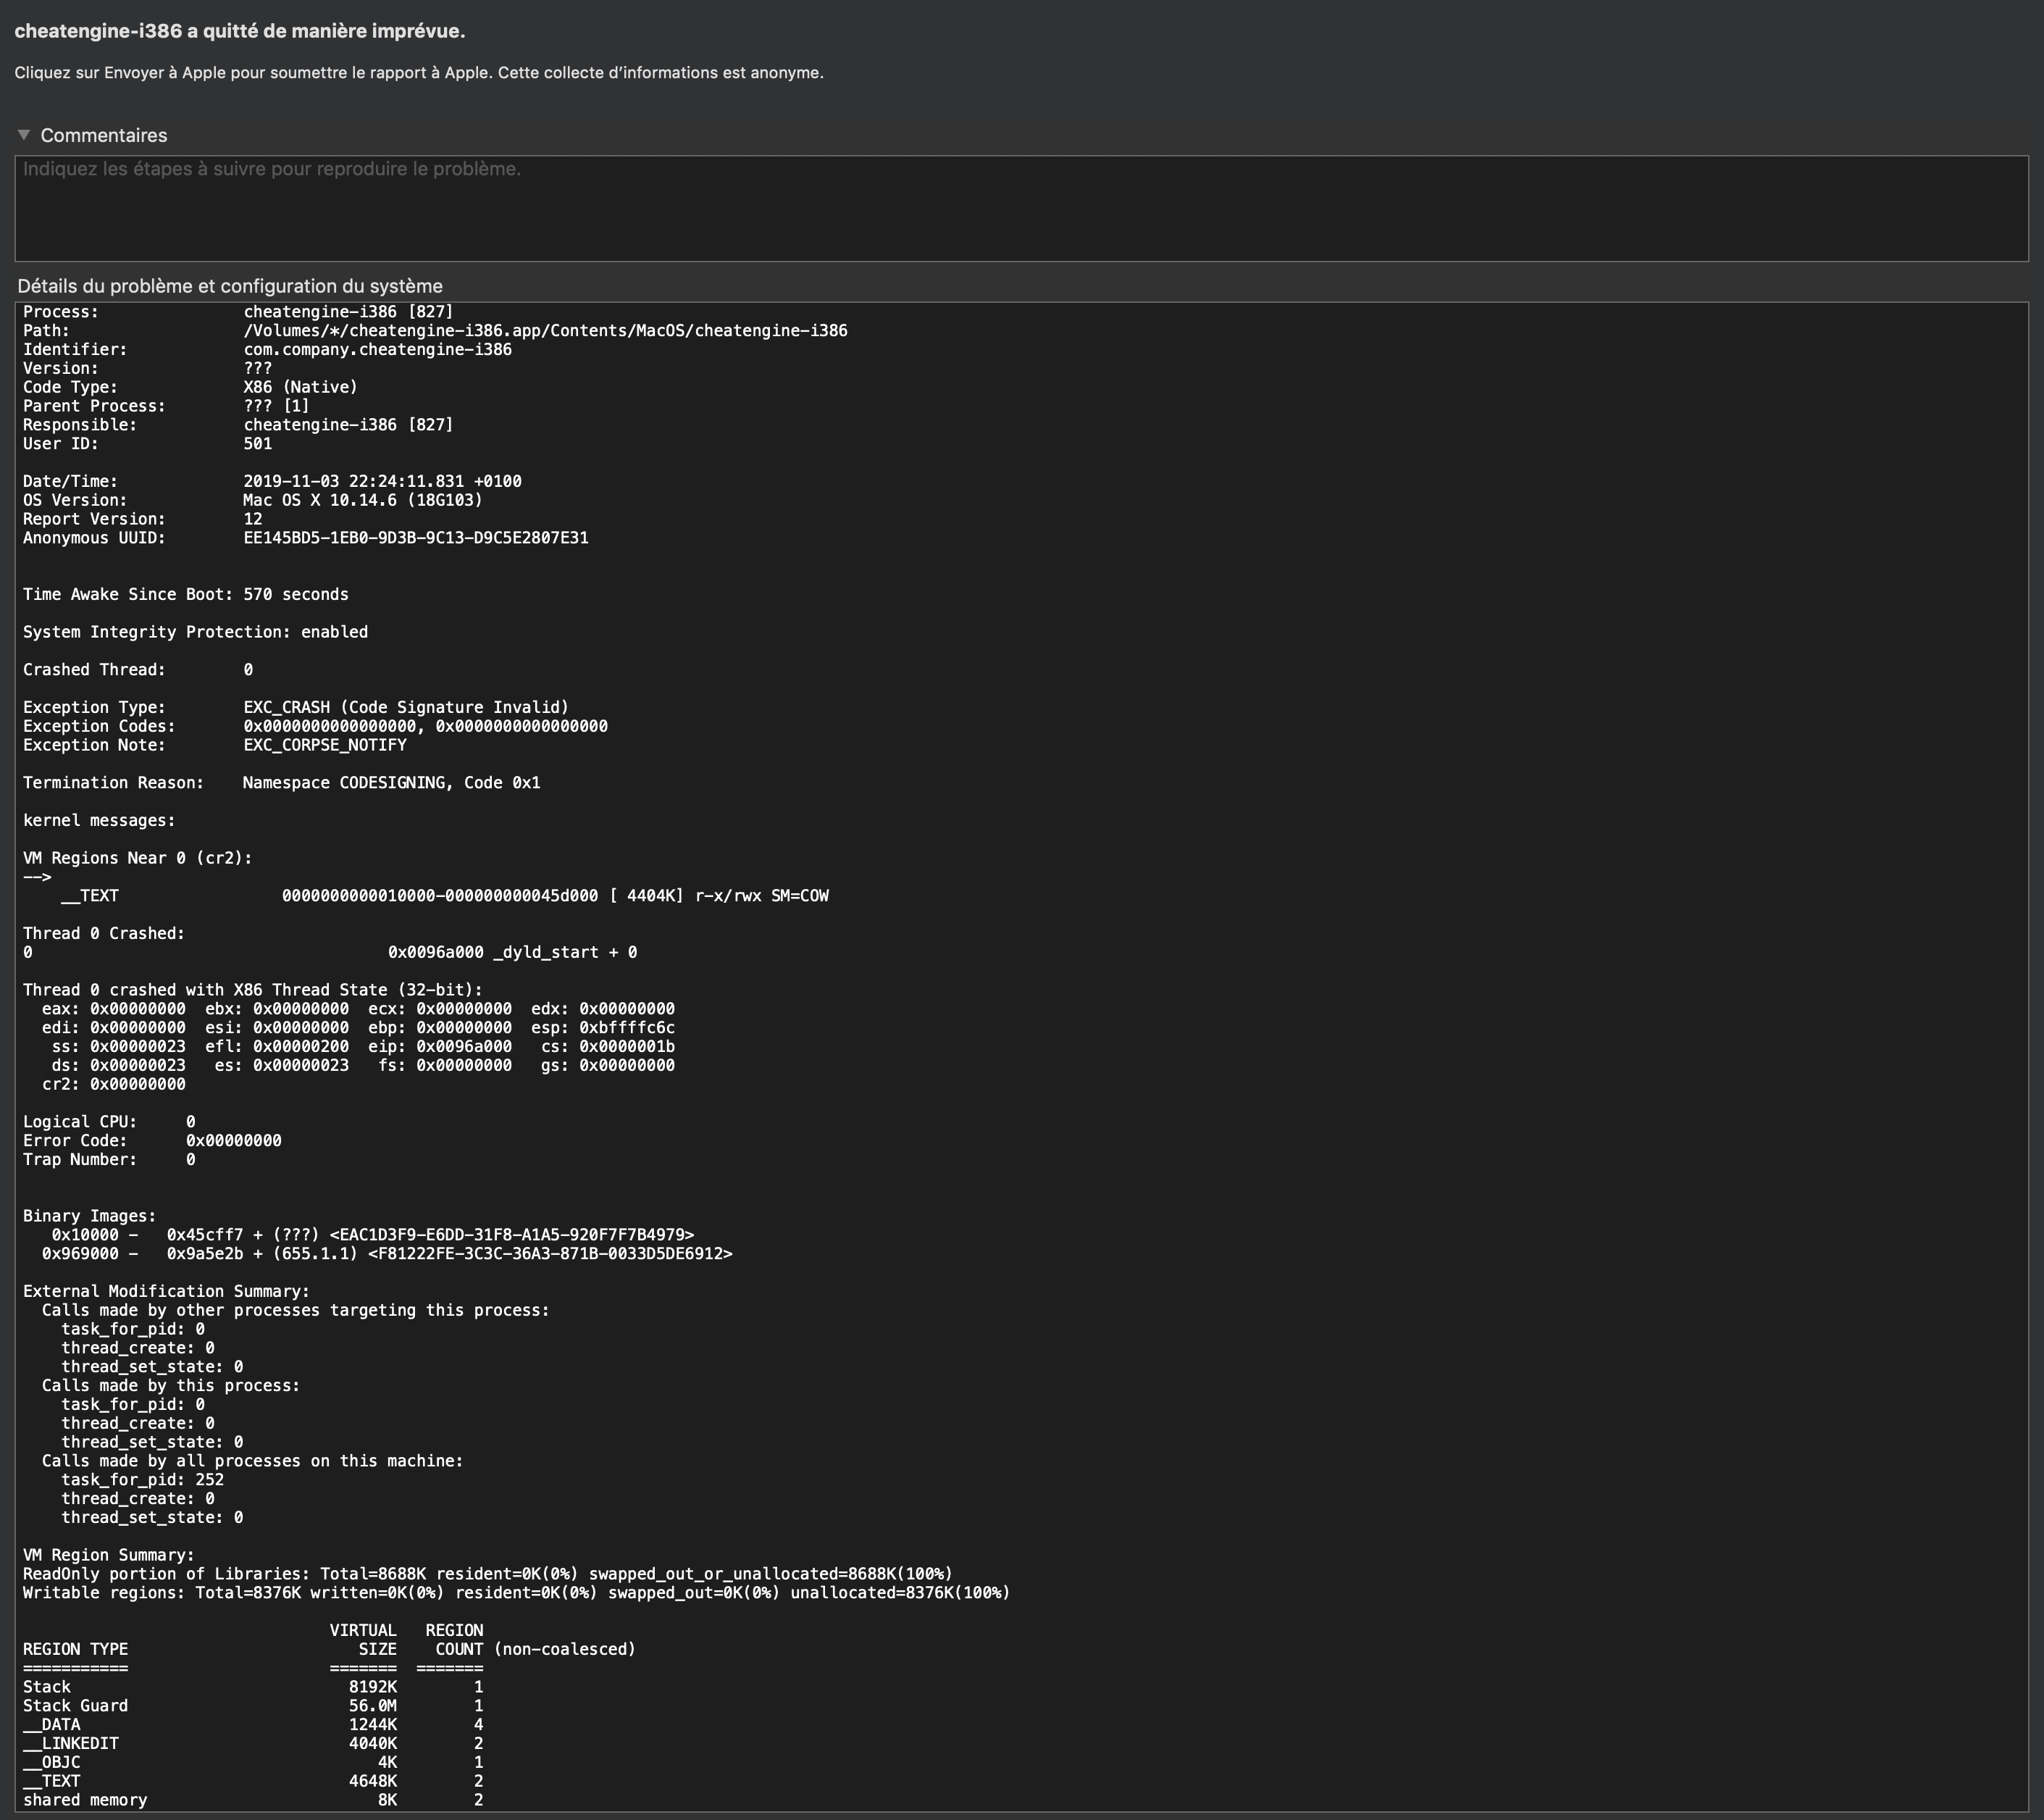Image resolution: width=2044 pixels, height=1820 pixels.
Task: Click the Code Type value 'X86 (Native)'
Action: point(300,387)
